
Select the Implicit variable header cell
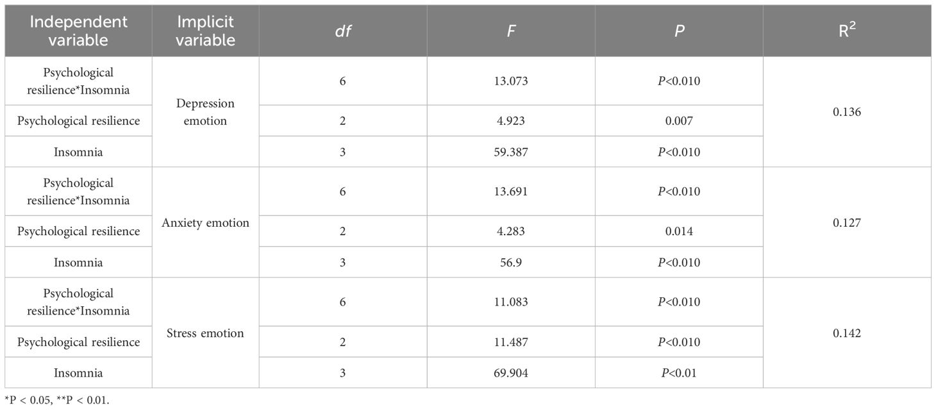tap(206, 31)
